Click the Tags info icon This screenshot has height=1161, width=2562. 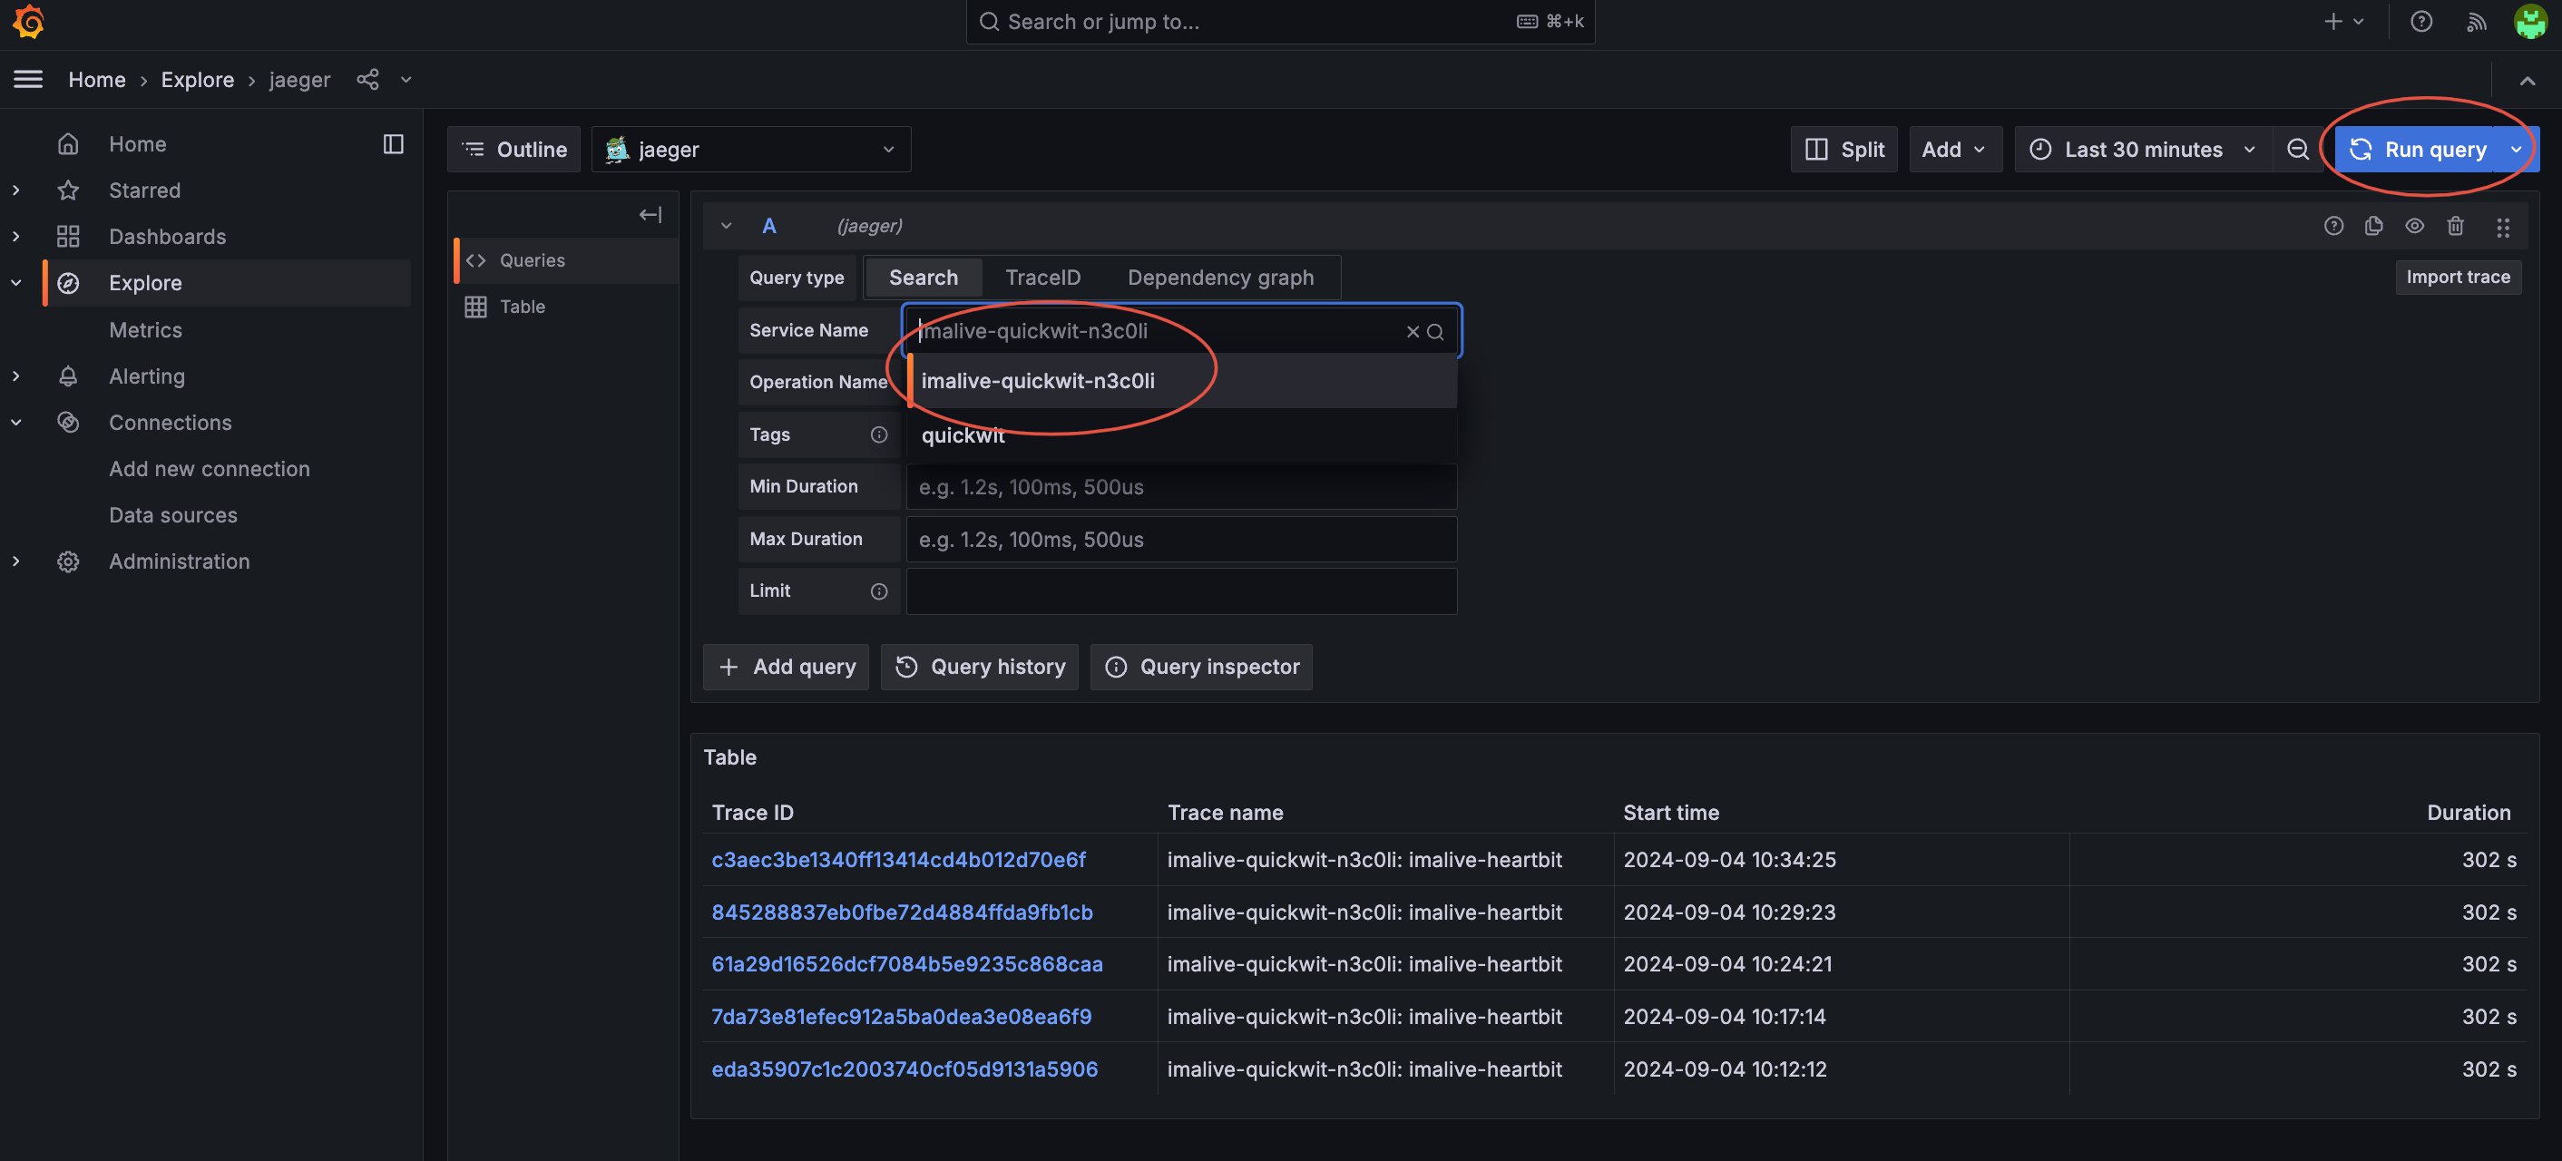879,434
